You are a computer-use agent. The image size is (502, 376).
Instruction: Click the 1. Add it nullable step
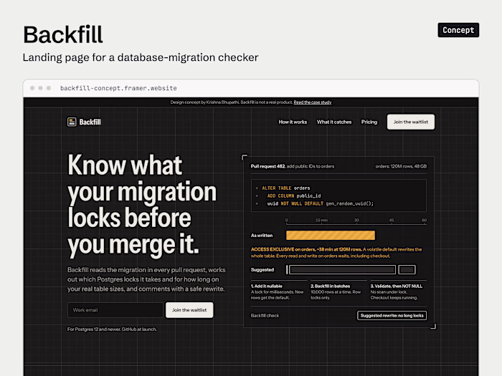278,291
